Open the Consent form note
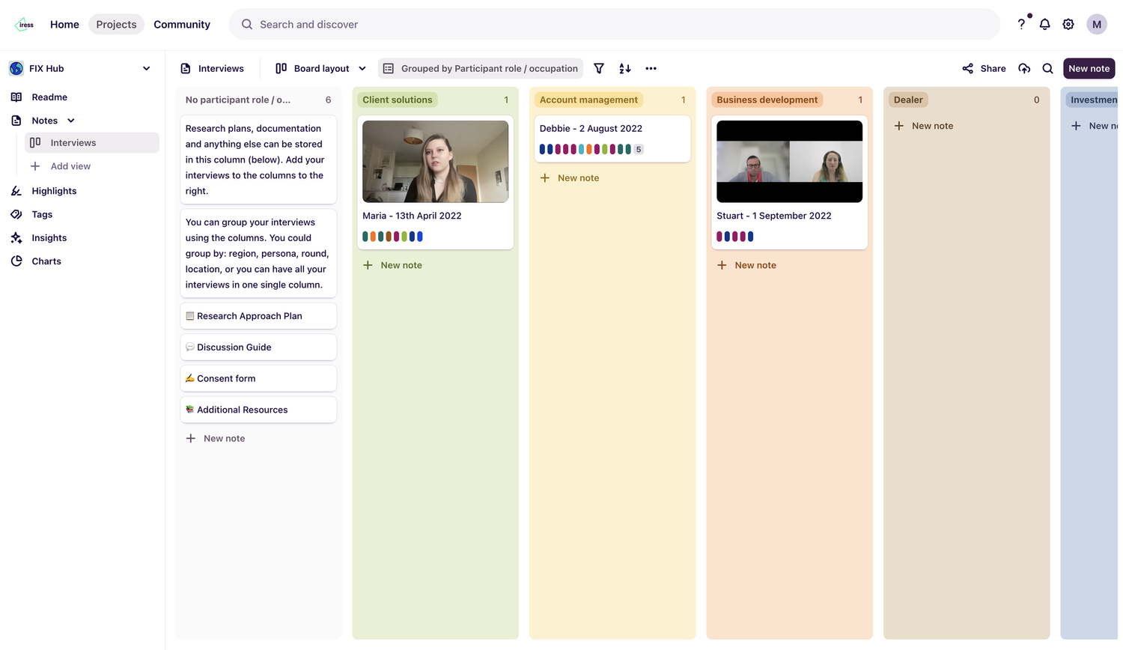Viewport: 1123px width, 650px height. click(x=258, y=379)
